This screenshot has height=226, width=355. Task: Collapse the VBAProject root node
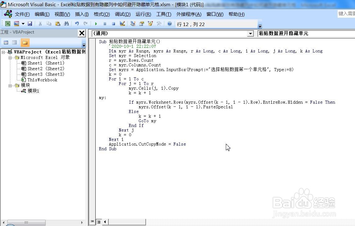[x=3, y=52]
